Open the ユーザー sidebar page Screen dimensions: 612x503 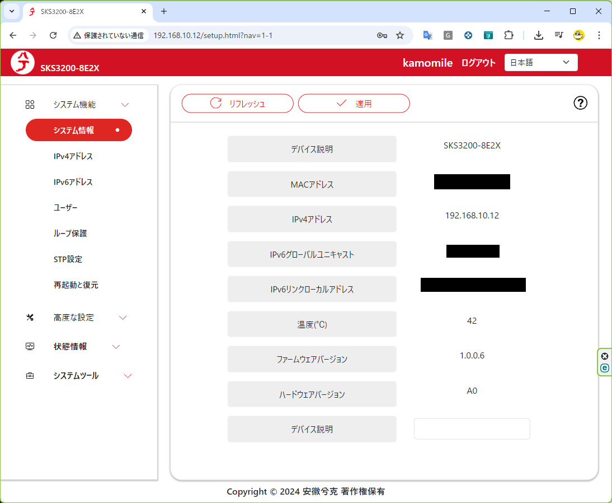coord(65,208)
